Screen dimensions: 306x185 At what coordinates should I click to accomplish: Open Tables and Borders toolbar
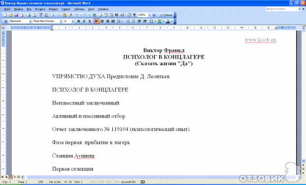point(100,15)
